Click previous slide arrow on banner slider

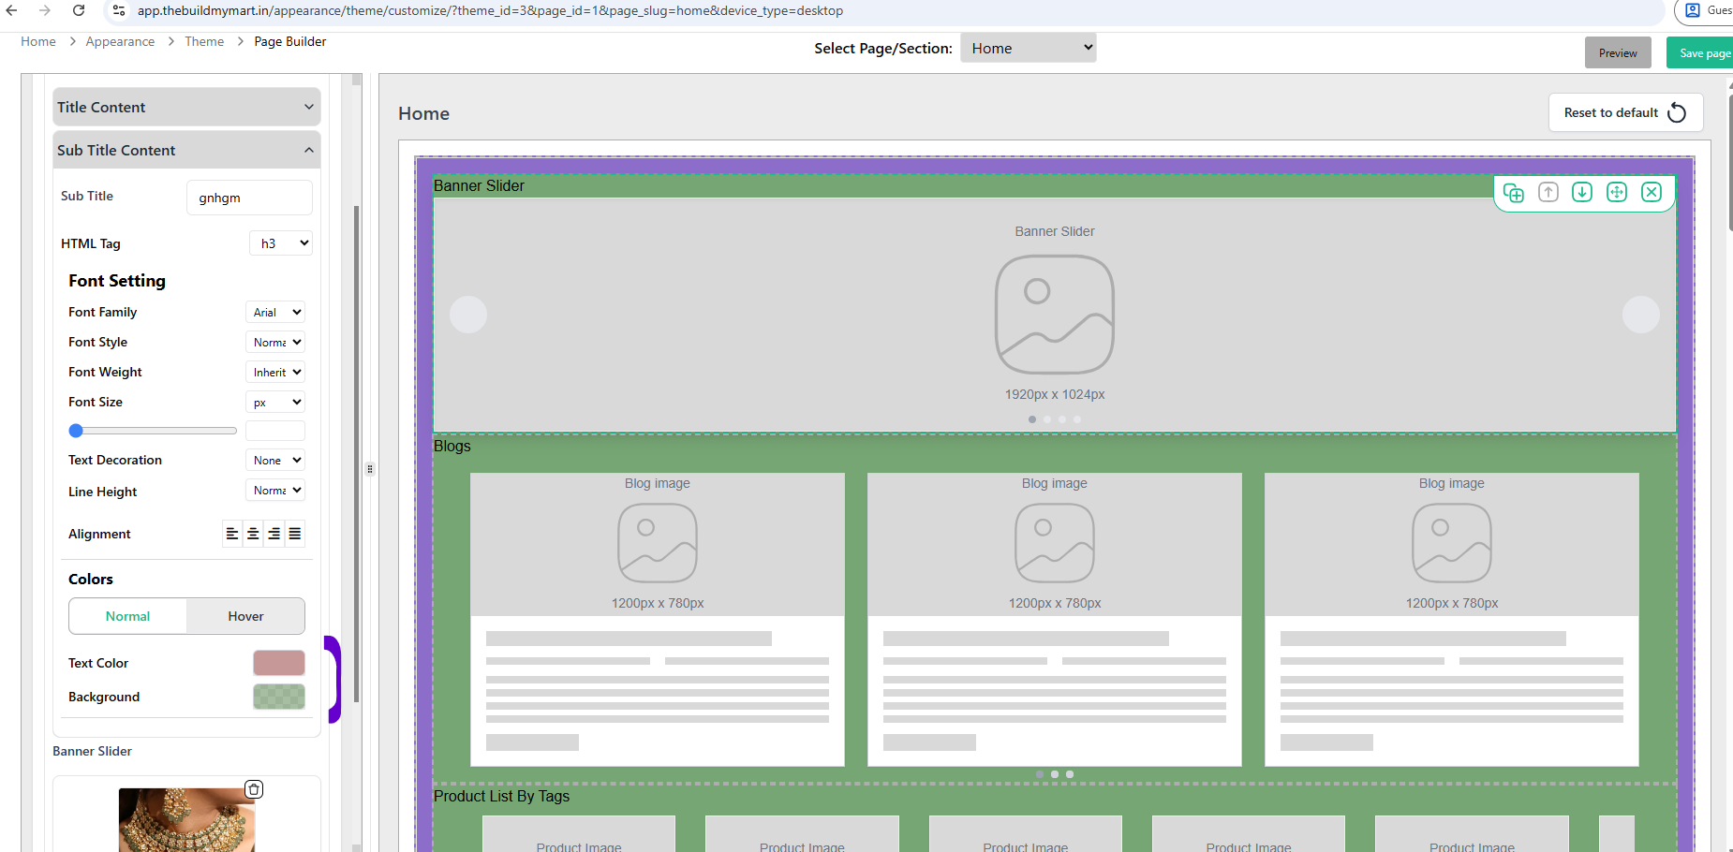tap(468, 315)
